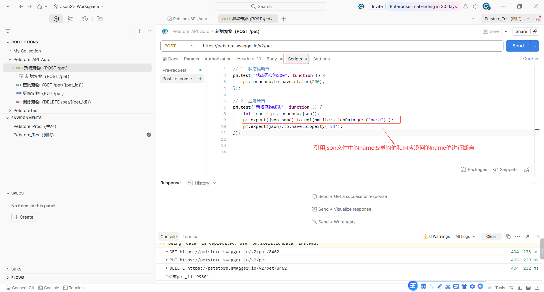Expand the SDKS section
The width and height of the screenshot is (544, 292).
(8, 269)
